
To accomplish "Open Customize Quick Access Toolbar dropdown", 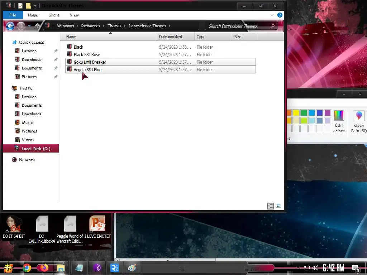I will click(x=35, y=6).
